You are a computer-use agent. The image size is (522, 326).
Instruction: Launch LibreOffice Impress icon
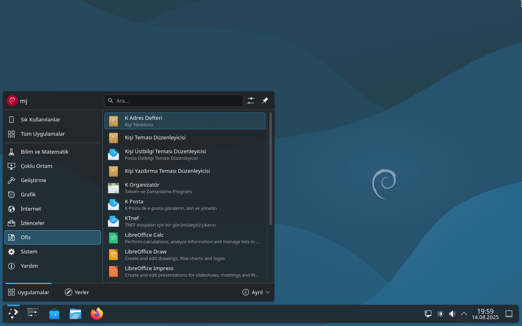click(113, 271)
